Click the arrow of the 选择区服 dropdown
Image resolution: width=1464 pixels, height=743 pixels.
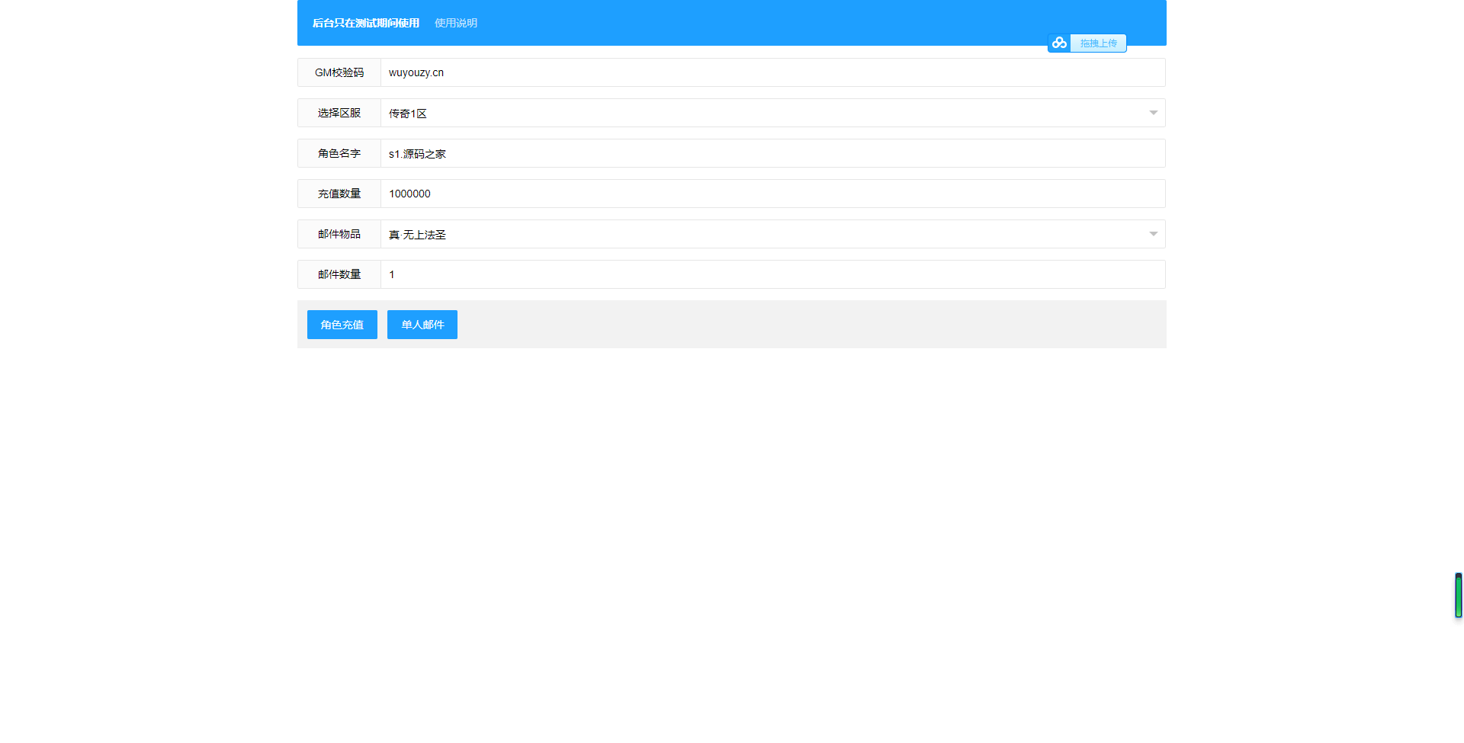[1153, 113]
